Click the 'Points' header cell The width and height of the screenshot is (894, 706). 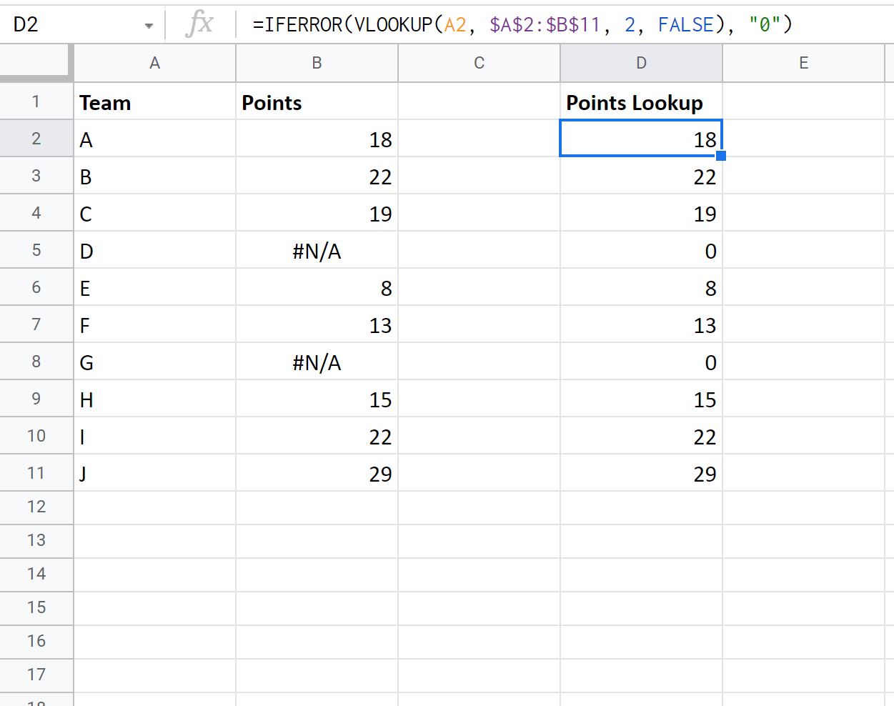click(x=317, y=101)
